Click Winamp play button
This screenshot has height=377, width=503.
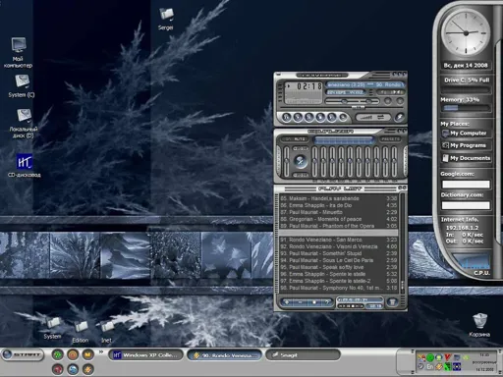[x=298, y=117]
